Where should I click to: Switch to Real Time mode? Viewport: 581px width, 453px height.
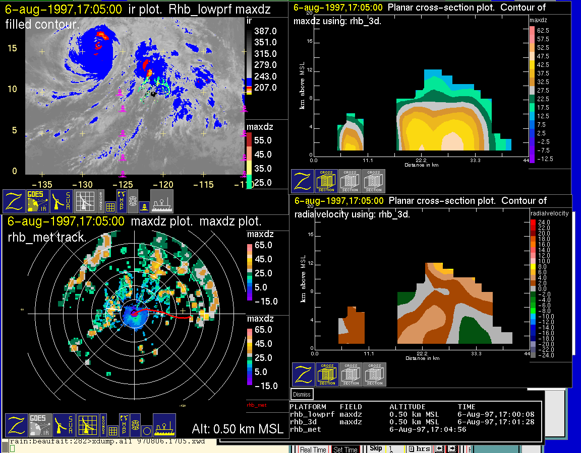(313, 449)
